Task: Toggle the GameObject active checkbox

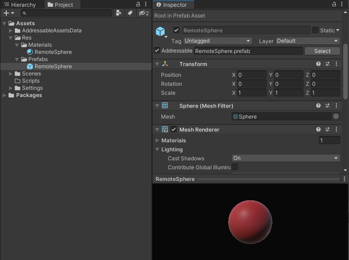Action: (x=176, y=30)
